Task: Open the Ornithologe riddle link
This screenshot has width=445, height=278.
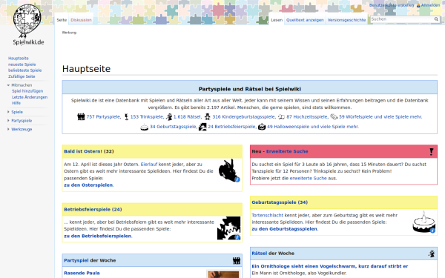Action: [330, 266]
